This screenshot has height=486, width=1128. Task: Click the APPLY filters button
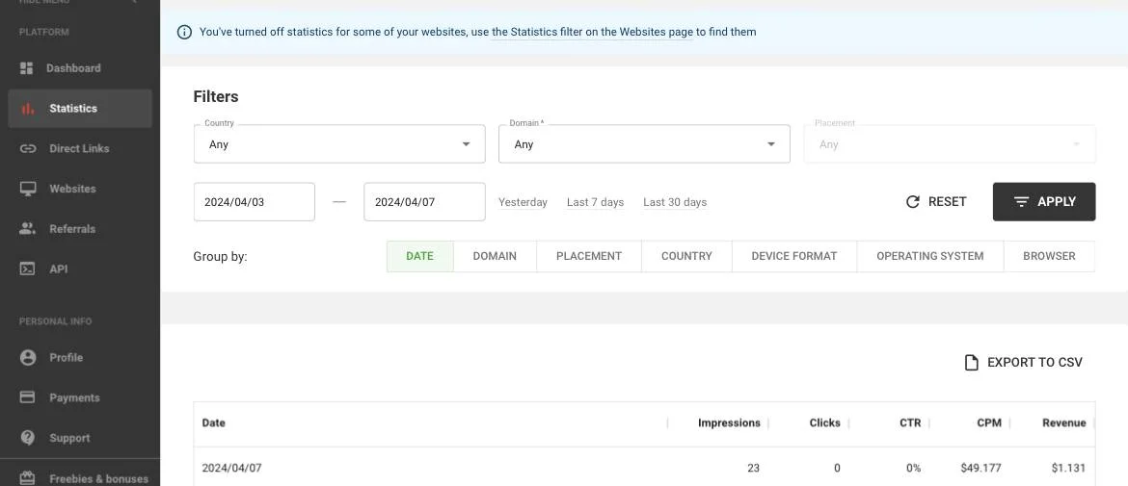1044,202
